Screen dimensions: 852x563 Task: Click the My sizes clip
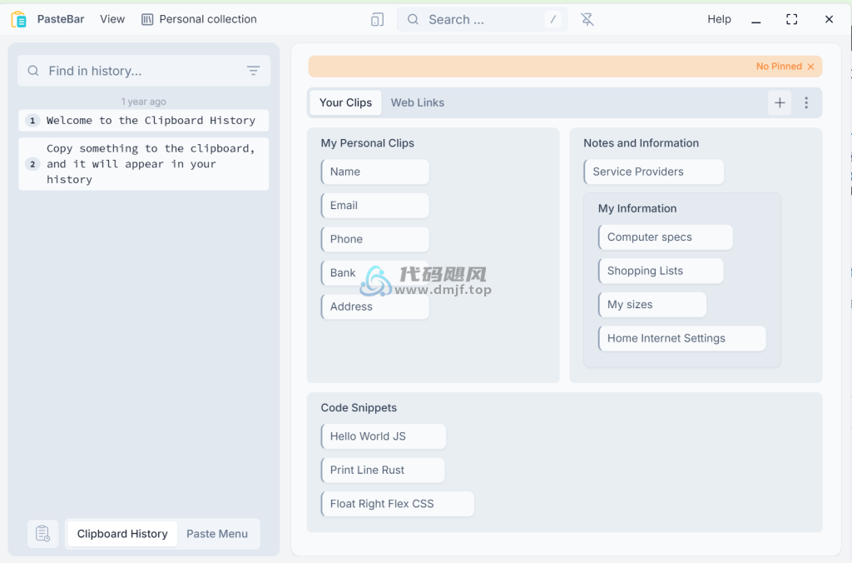(x=652, y=305)
